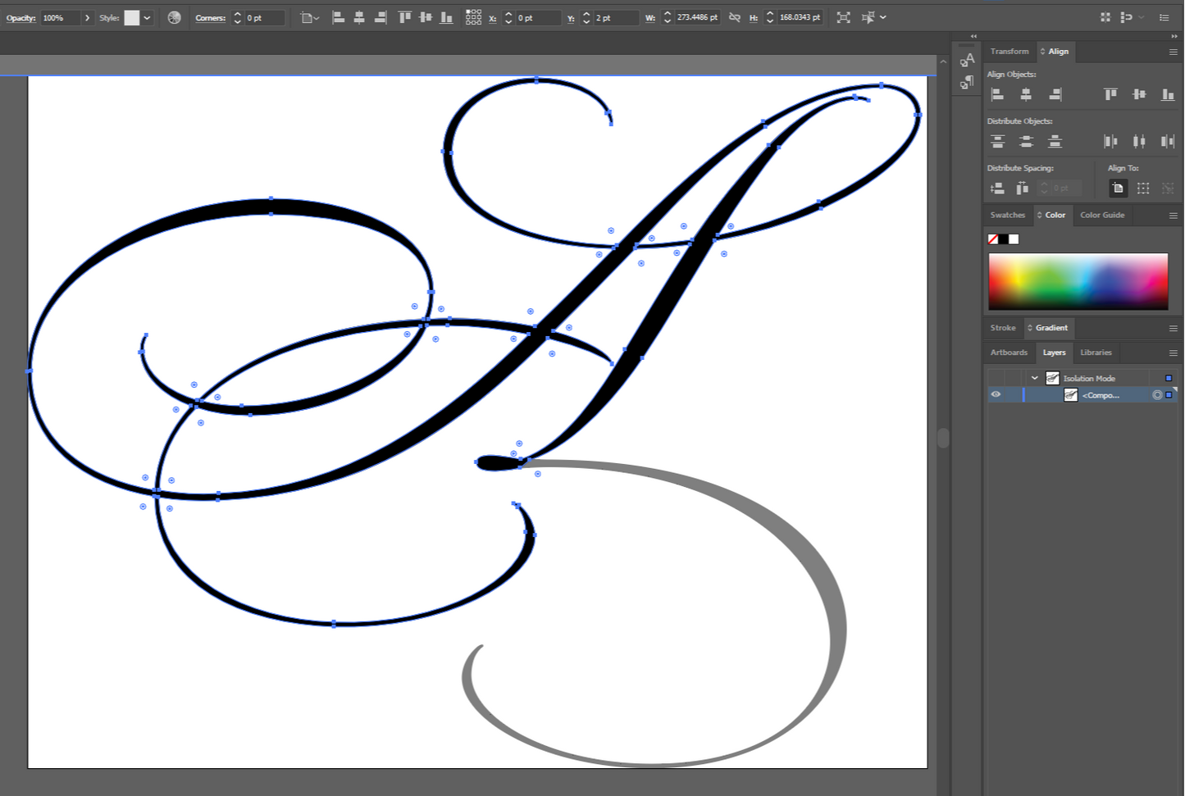This screenshot has height=796, width=1185.
Task: Click Vertical Distribute Center in the Align panel
Action: (x=1026, y=141)
